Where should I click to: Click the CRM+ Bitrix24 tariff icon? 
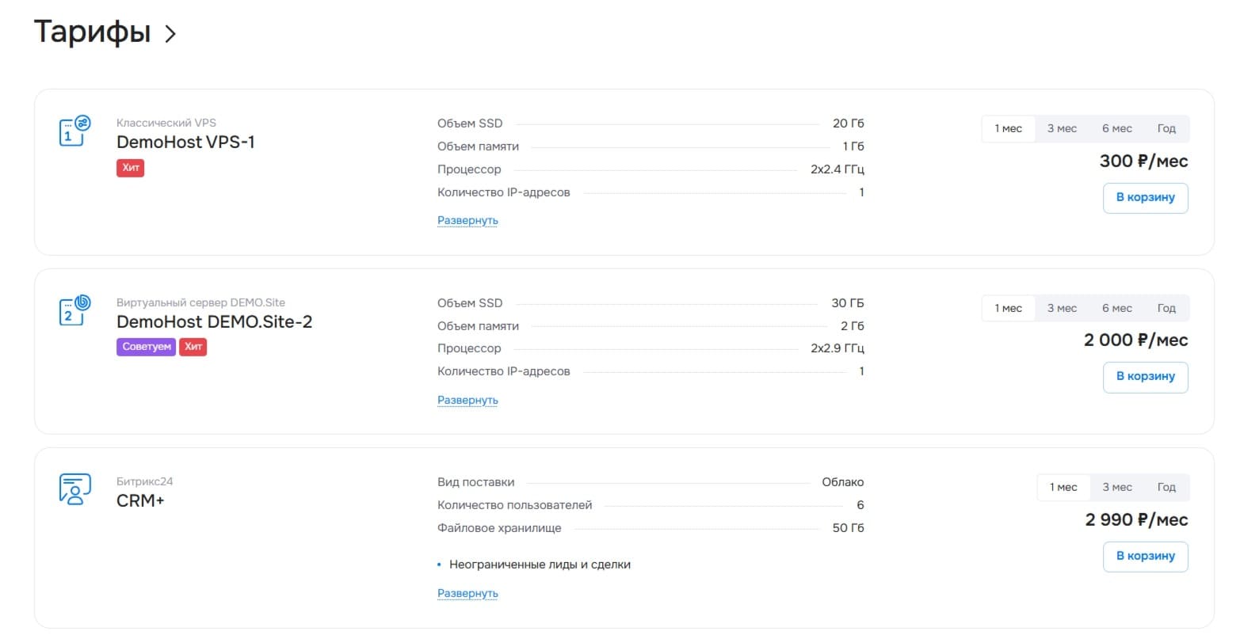(x=75, y=489)
